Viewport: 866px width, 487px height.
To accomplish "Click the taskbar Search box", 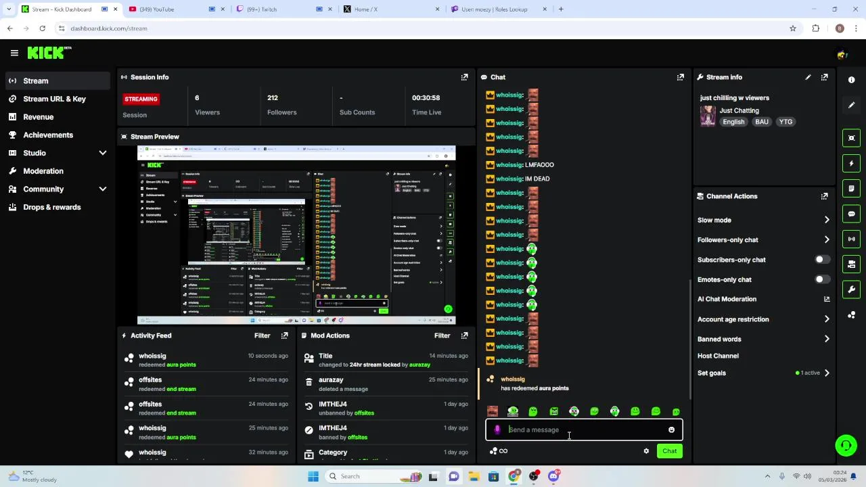I will tap(373, 476).
